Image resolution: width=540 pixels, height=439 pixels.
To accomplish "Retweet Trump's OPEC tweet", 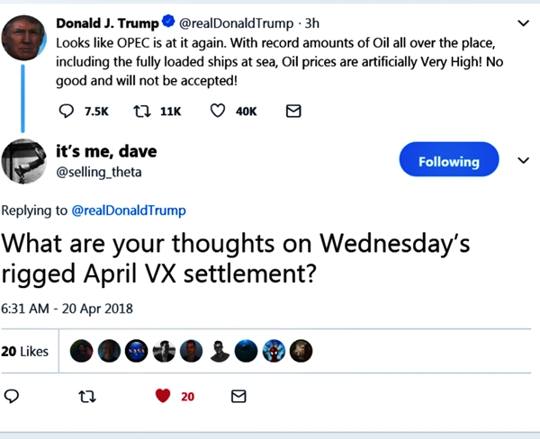I will [x=142, y=111].
